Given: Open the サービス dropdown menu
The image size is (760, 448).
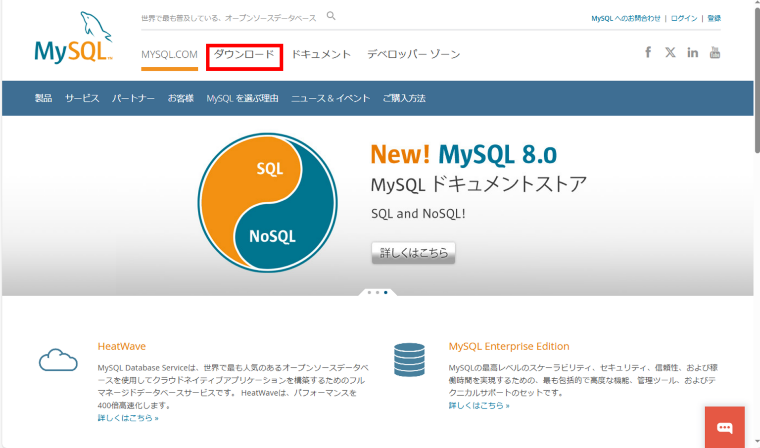Looking at the screenshot, I should click(82, 98).
